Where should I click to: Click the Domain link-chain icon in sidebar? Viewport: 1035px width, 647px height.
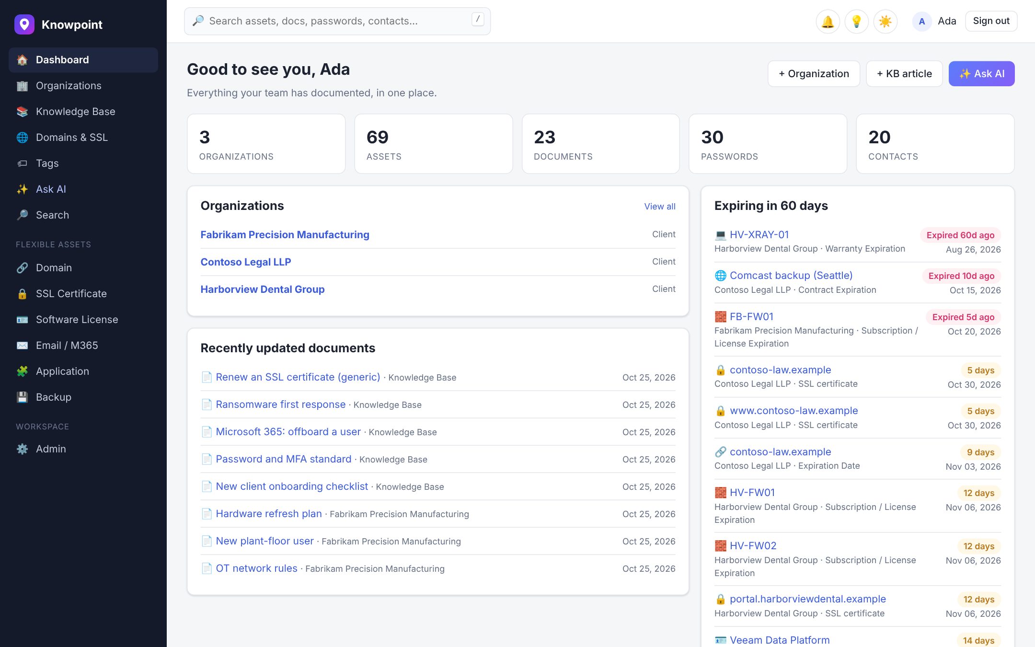point(22,268)
